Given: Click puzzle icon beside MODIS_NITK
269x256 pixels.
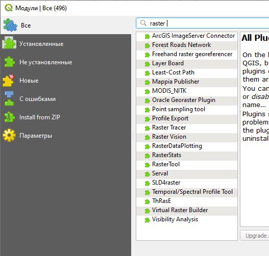Looking at the screenshot, I should [x=147, y=91].
